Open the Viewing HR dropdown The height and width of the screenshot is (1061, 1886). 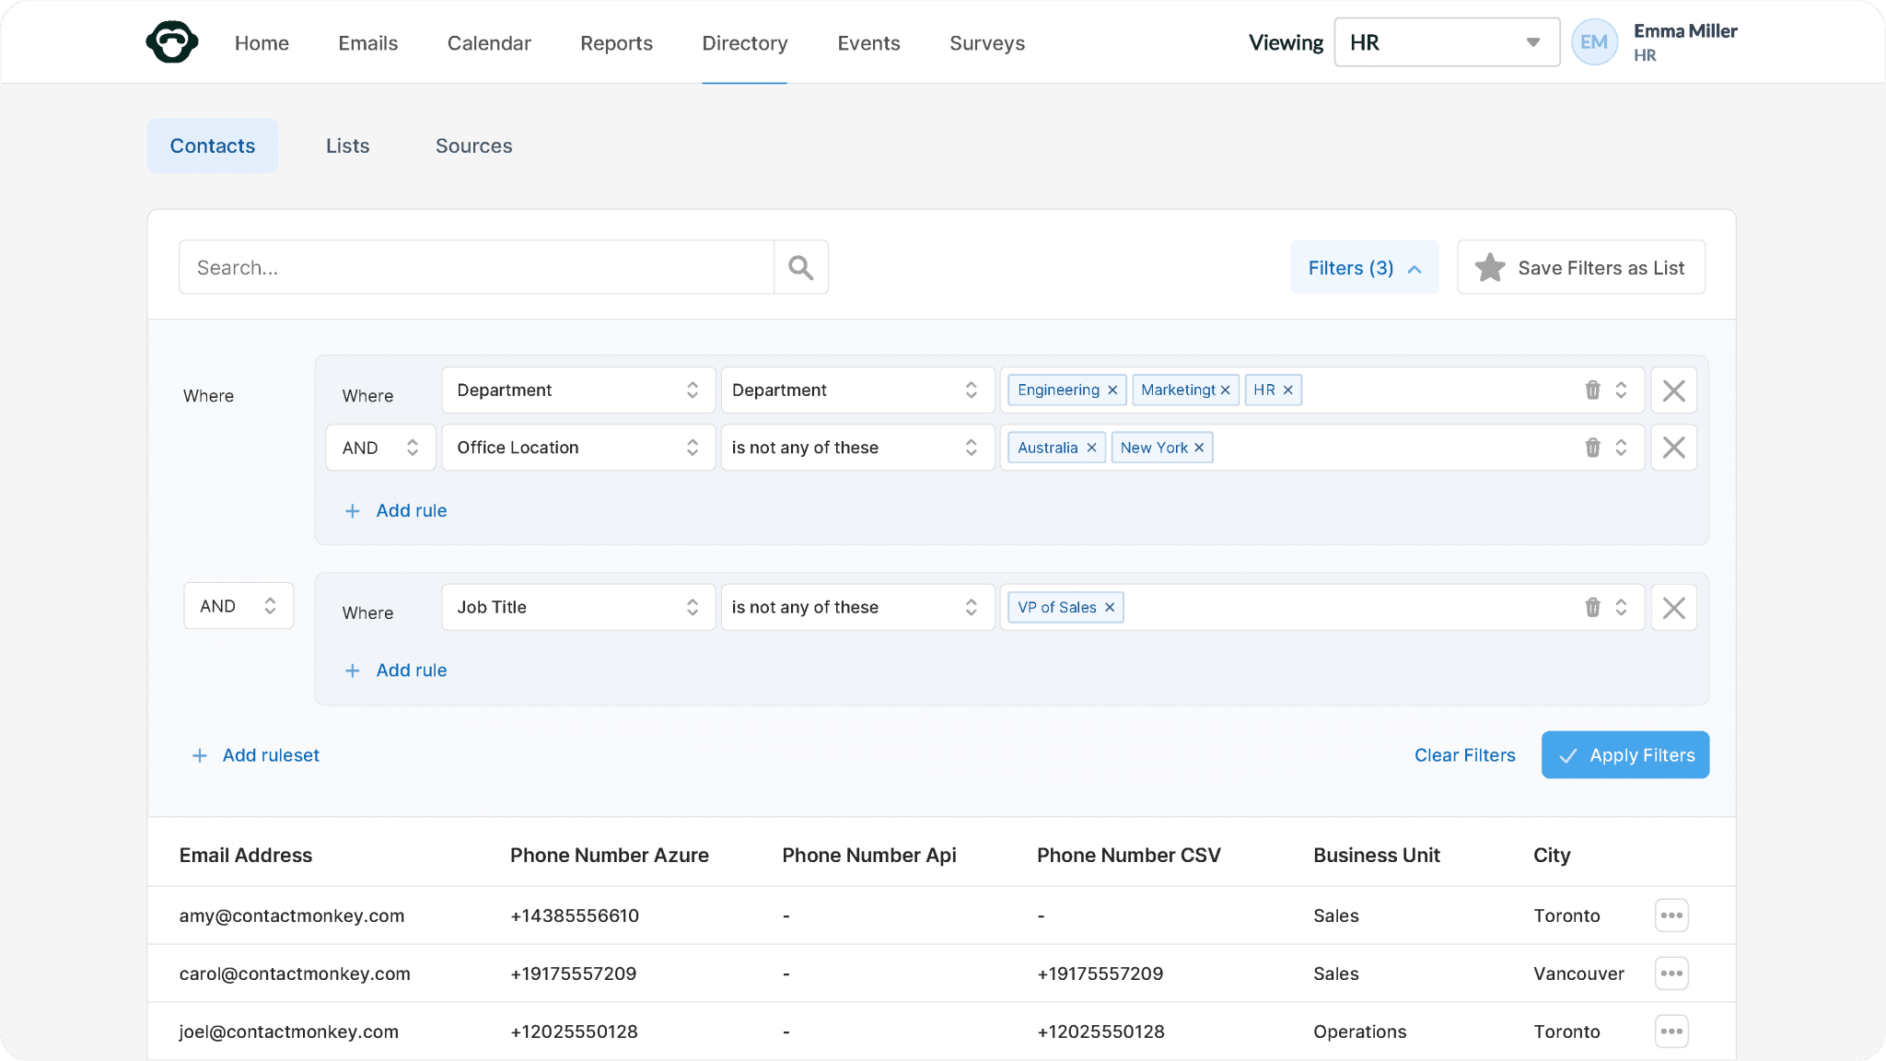point(1447,42)
